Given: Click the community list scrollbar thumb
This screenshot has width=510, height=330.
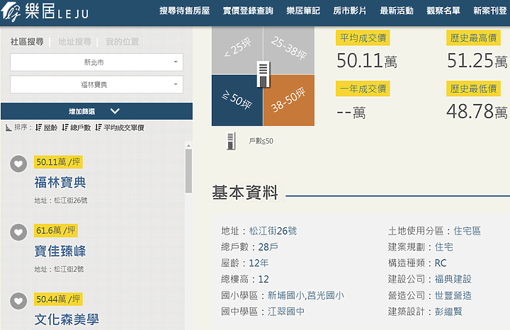Looking at the screenshot, I should [188, 171].
